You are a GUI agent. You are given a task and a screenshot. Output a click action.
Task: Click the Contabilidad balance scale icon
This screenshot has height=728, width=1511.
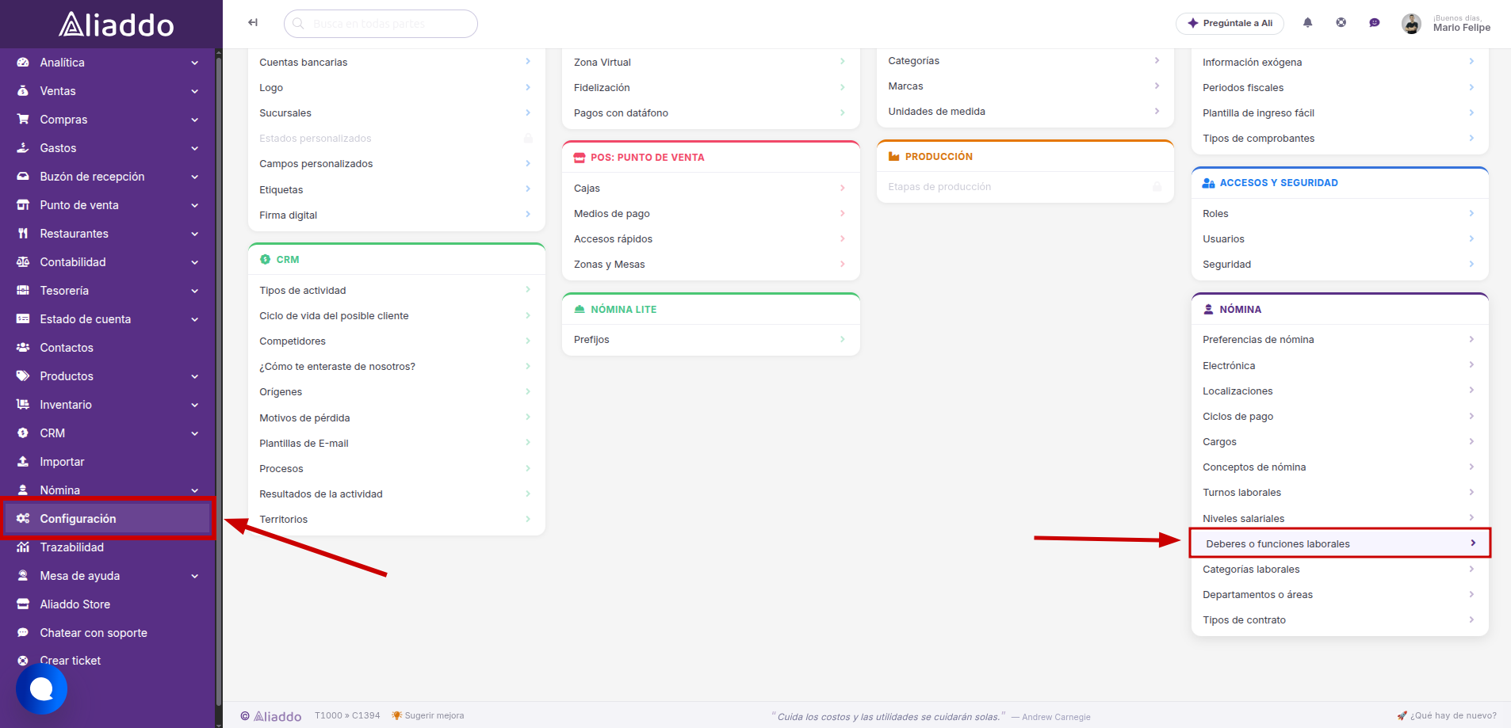23,262
